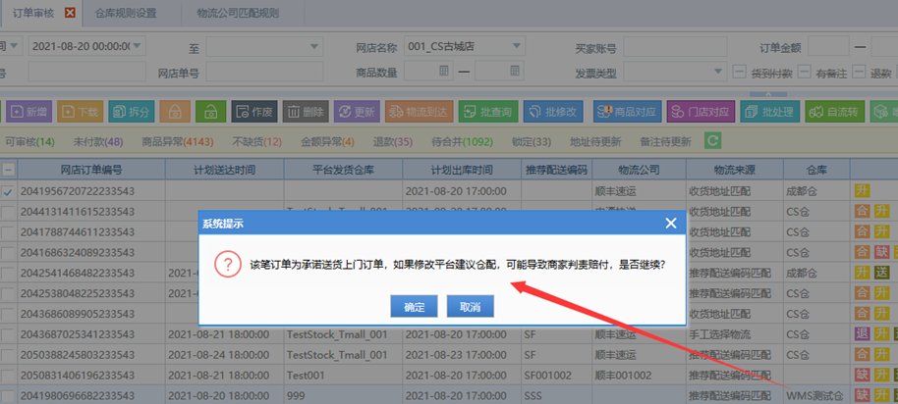The image size is (898, 404).
Task: Click the 更新 update toolbar button
Action: tap(357, 112)
